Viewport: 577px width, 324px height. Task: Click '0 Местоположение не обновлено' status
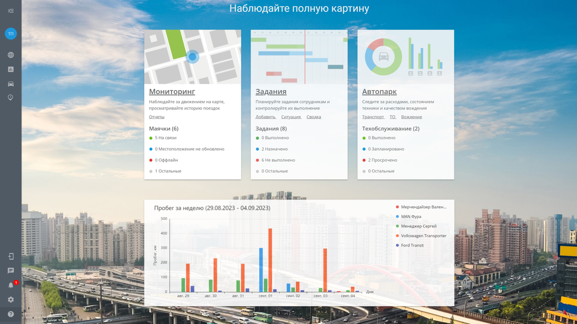point(187,149)
